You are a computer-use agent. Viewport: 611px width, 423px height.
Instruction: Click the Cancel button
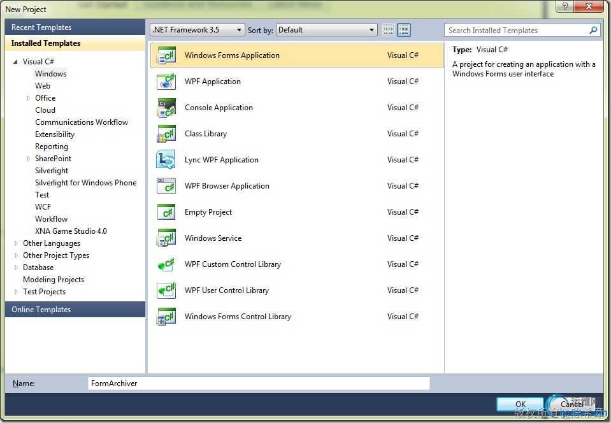click(572, 405)
